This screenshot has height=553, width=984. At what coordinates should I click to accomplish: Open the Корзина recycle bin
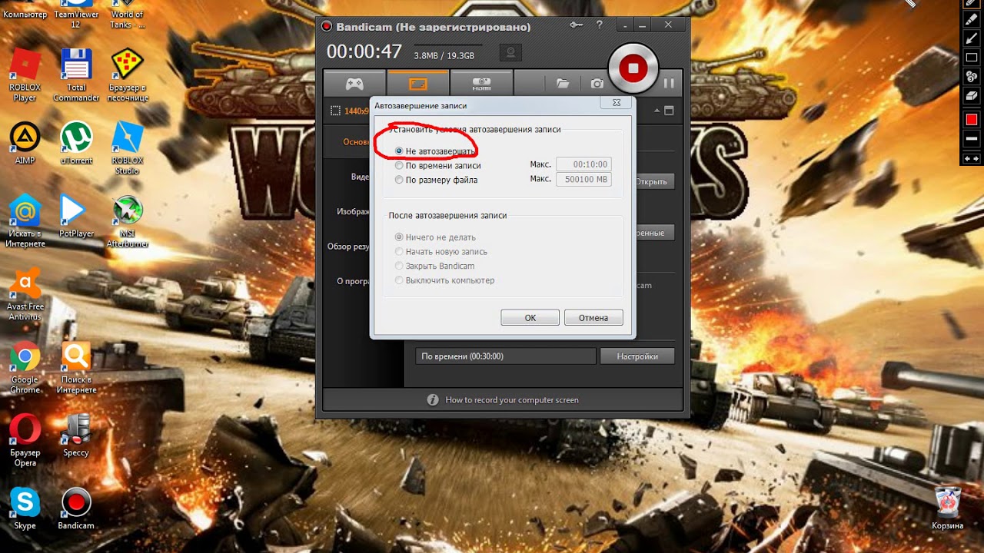947,508
